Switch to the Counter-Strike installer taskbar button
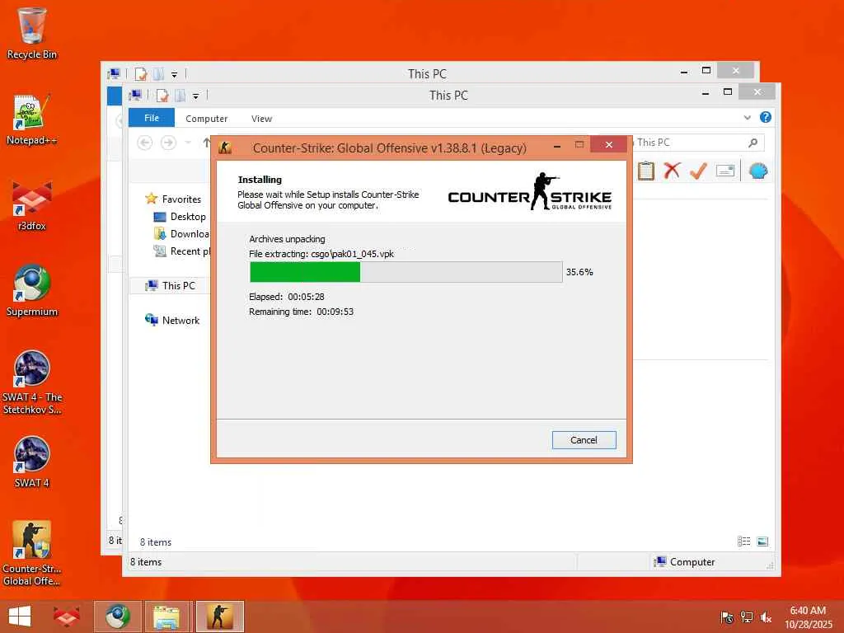The image size is (844, 633). coord(219,617)
